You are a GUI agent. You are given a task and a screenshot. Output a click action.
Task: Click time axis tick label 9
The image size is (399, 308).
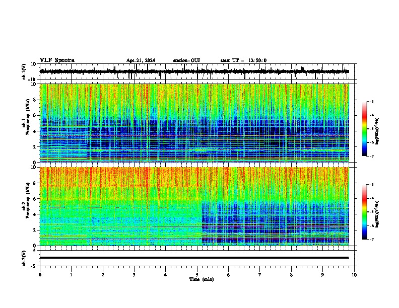322,275
